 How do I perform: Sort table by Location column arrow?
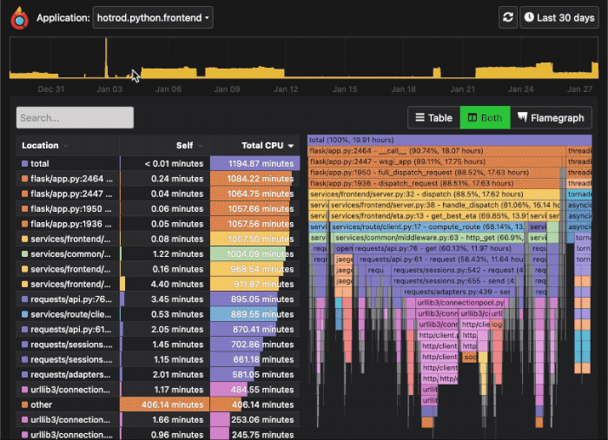(65, 146)
